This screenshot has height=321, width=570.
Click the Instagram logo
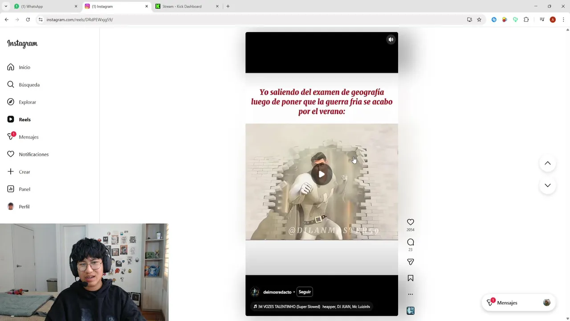click(22, 43)
